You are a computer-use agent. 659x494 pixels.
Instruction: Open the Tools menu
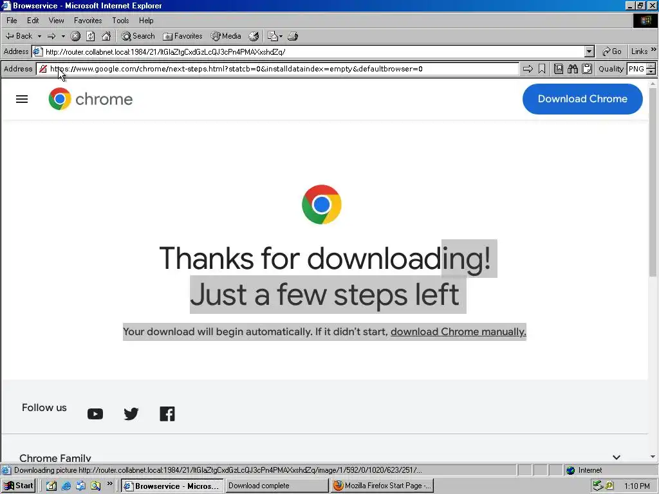(x=120, y=20)
